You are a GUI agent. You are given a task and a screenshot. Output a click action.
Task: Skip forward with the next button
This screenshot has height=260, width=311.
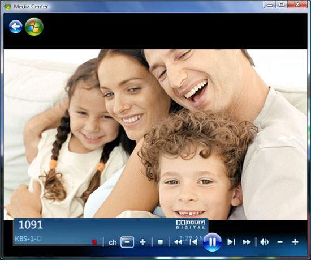[x=231, y=242]
